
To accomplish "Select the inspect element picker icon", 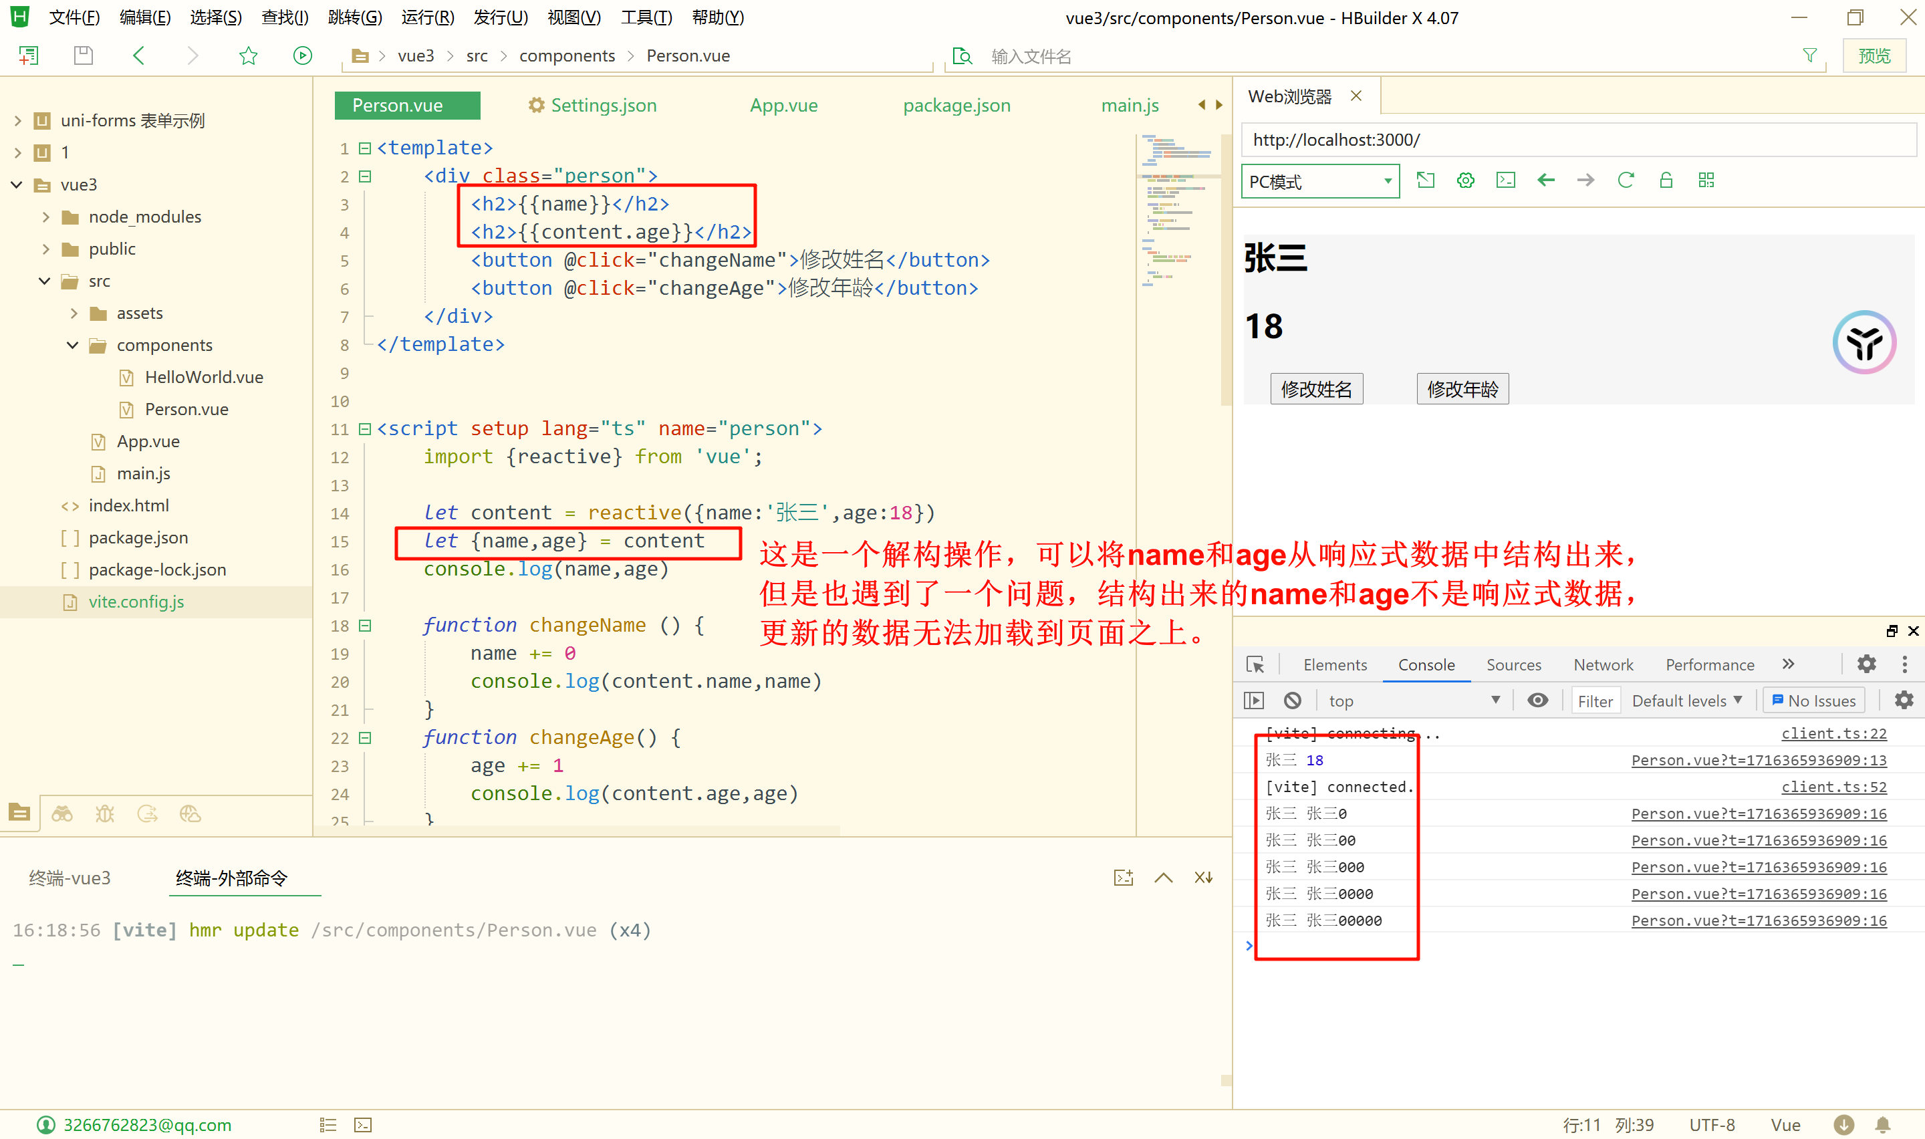I will 1255,664.
